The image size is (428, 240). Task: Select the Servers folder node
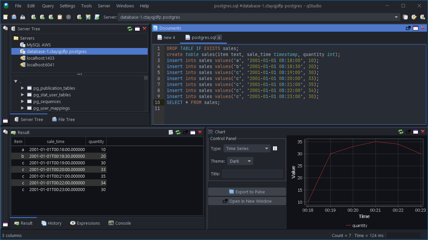[24, 38]
